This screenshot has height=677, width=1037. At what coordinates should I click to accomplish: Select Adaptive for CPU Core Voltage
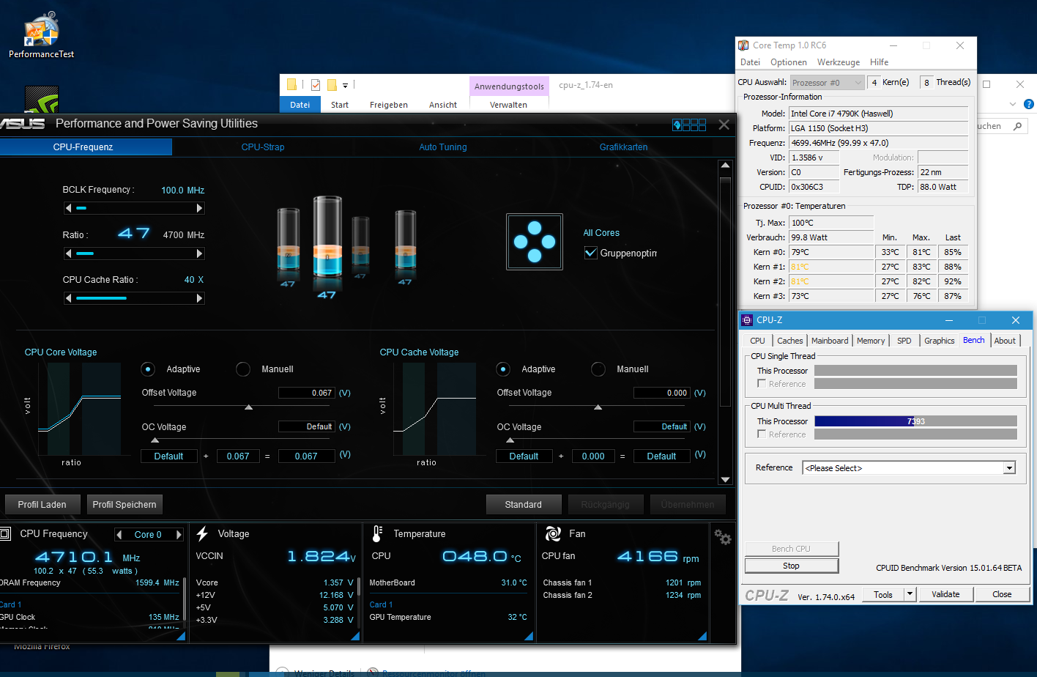tap(148, 369)
